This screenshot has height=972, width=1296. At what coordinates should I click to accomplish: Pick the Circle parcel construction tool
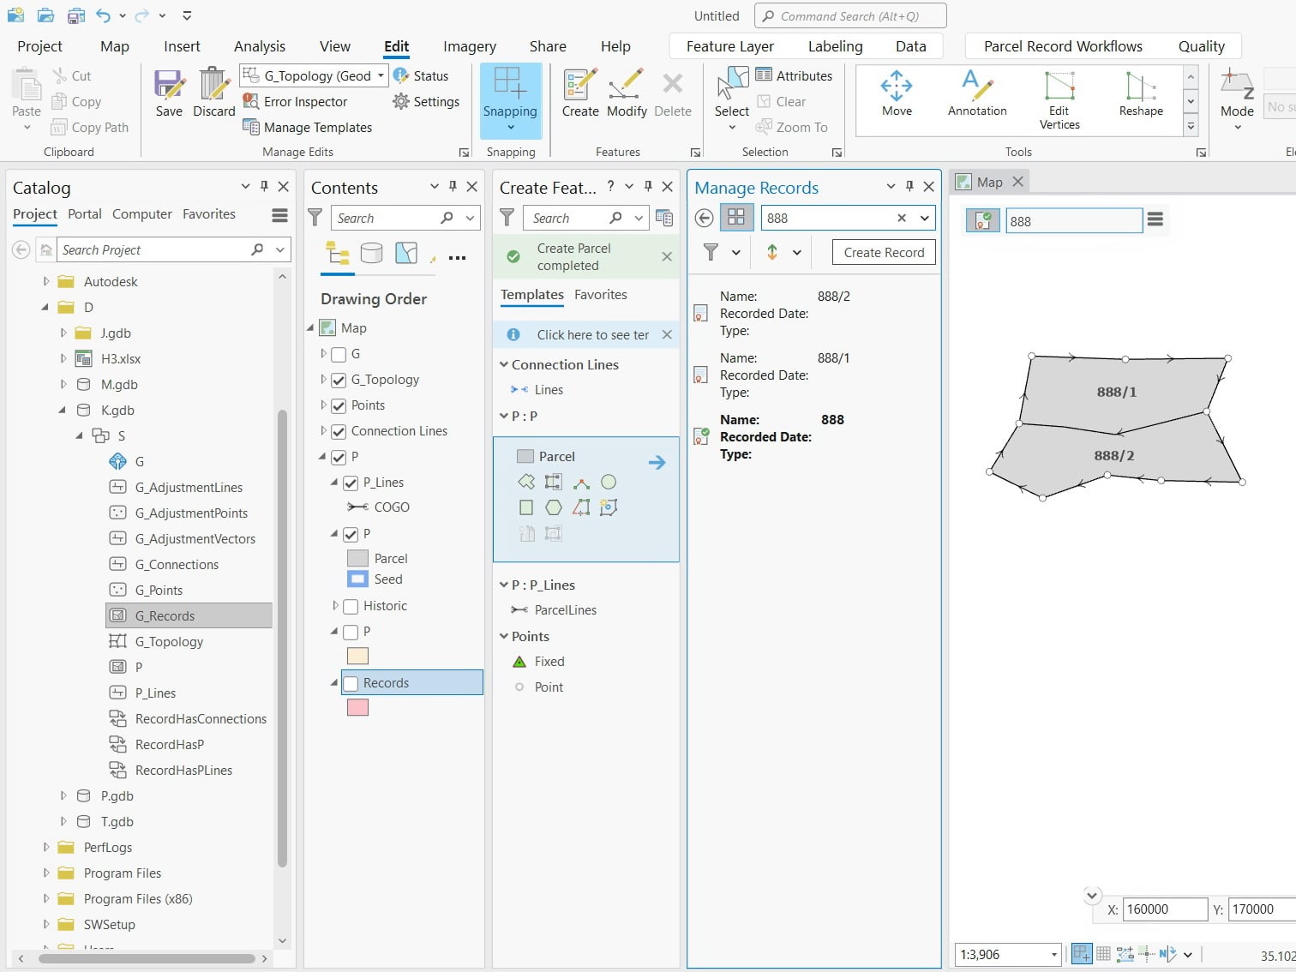click(x=609, y=483)
